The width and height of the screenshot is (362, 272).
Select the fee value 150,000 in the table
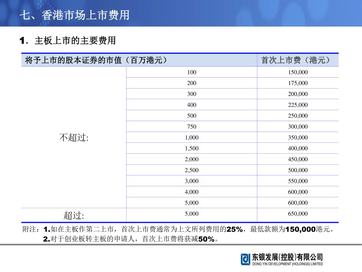tap(298, 72)
